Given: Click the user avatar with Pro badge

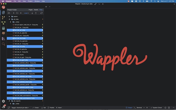Looking at the screenshot, I should 4,106.
